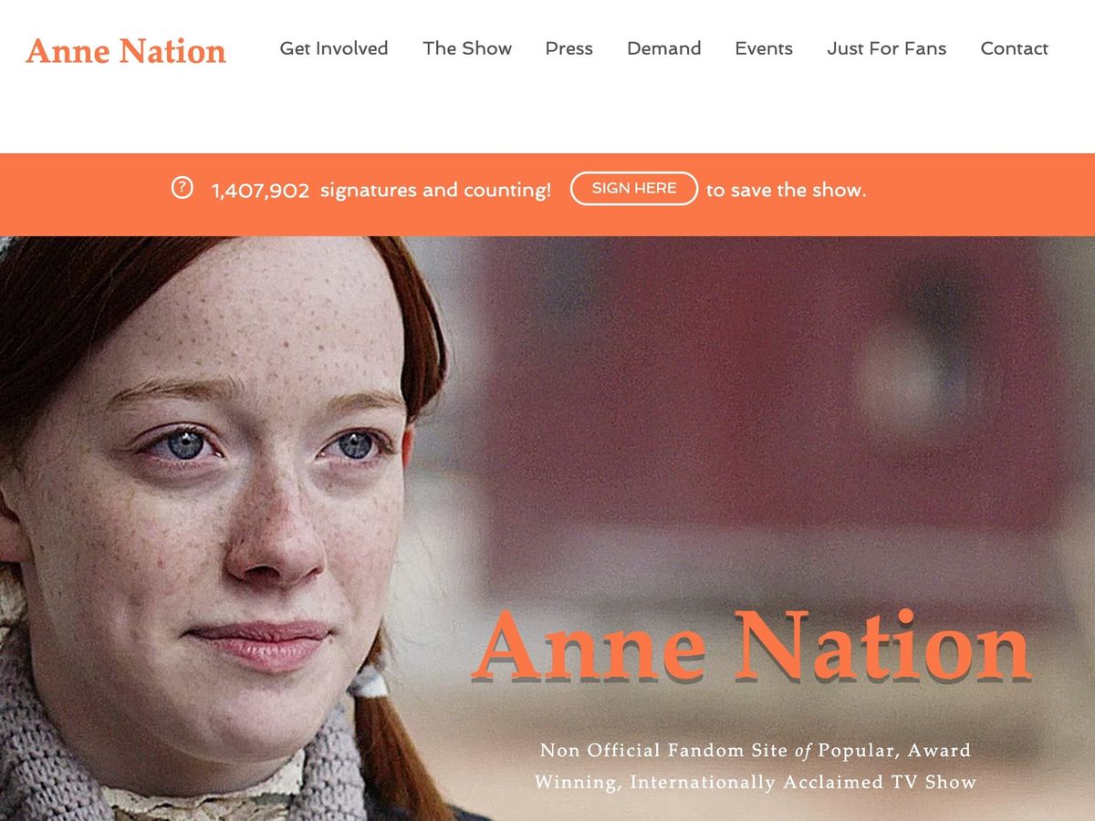Screen dimensions: 1095x821
Task: Open the Get Involved menu
Action: click(x=334, y=48)
